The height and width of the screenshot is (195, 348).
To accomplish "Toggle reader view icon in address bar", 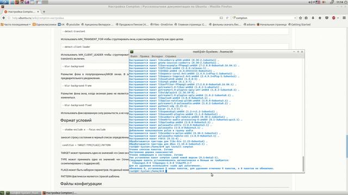I will [x=221, y=18].
